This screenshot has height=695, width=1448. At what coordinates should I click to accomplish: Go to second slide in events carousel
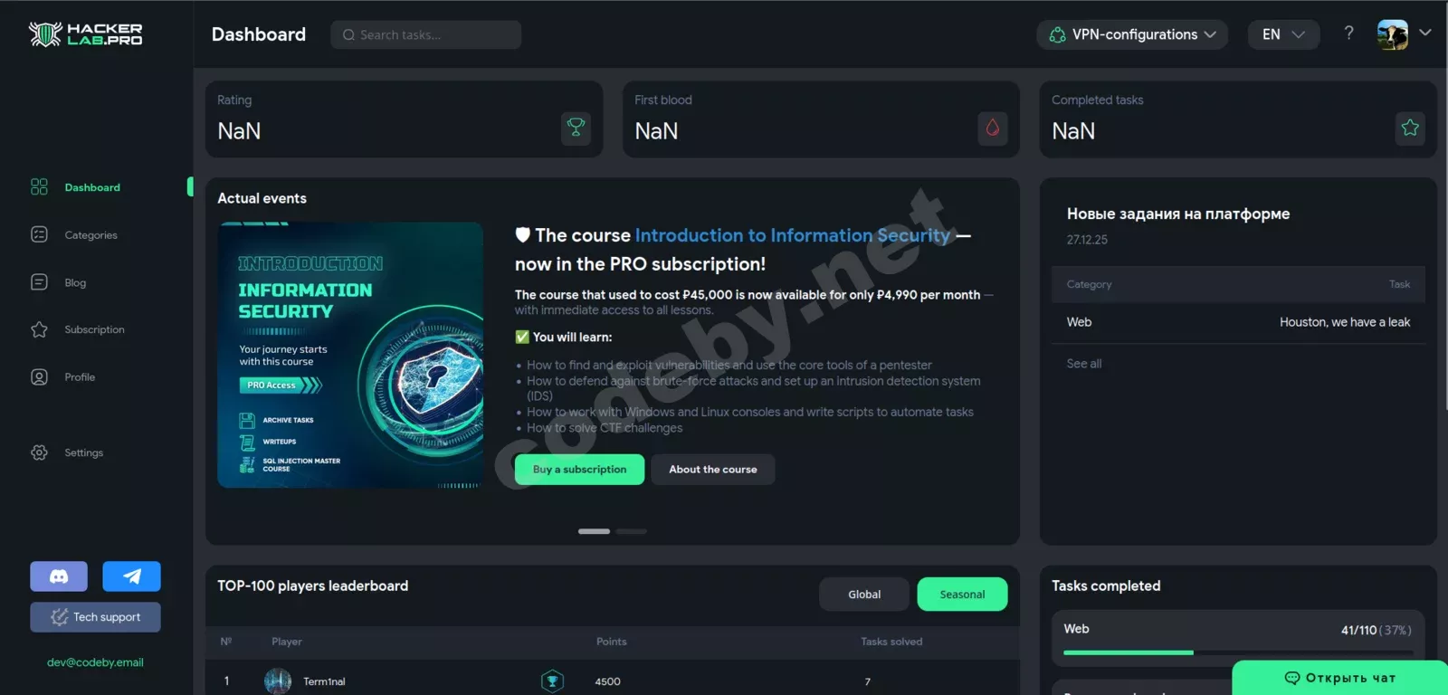pos(631,531)
